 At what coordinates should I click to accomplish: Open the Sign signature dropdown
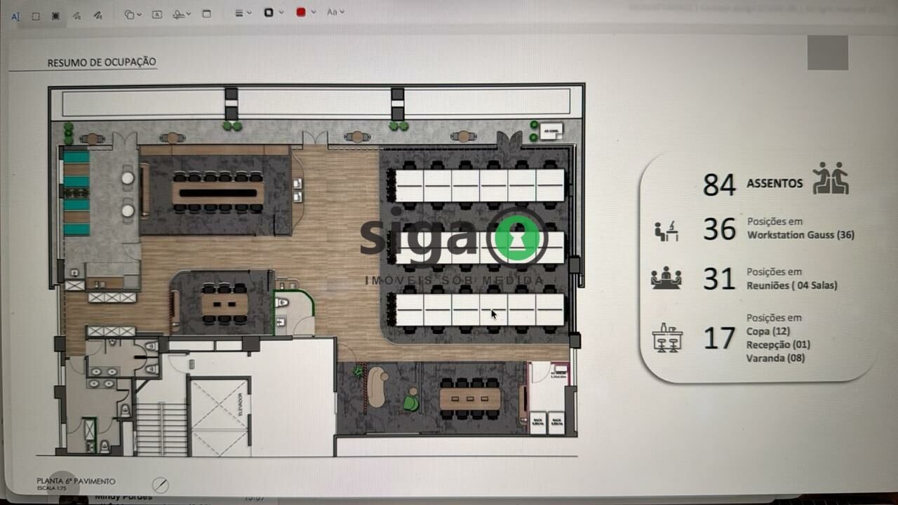(x=182, y=14)
